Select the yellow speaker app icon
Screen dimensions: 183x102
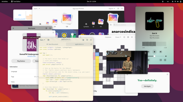[64, 35]
